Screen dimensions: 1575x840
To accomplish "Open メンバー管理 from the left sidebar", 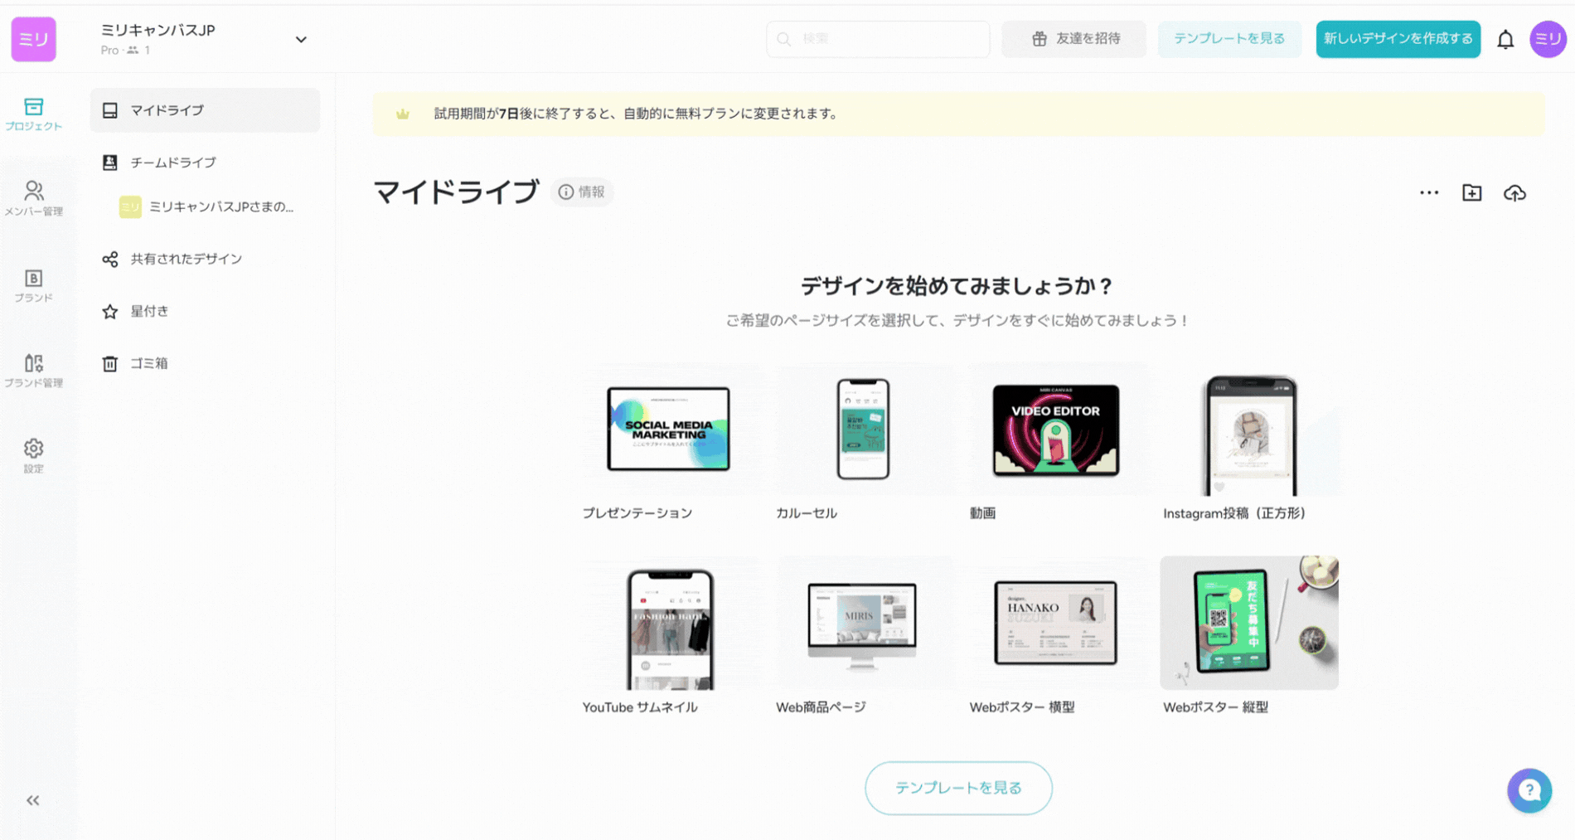I will pos(33,197).
